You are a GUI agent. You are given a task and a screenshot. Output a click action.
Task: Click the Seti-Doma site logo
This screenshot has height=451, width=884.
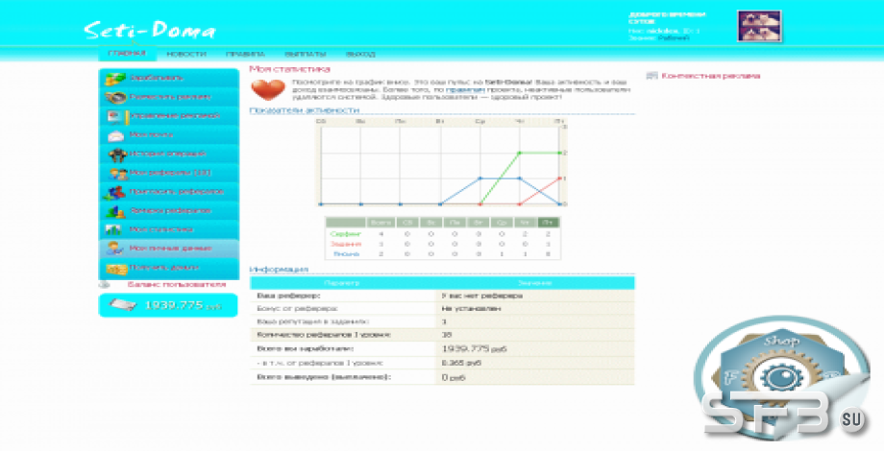point(150,30)
